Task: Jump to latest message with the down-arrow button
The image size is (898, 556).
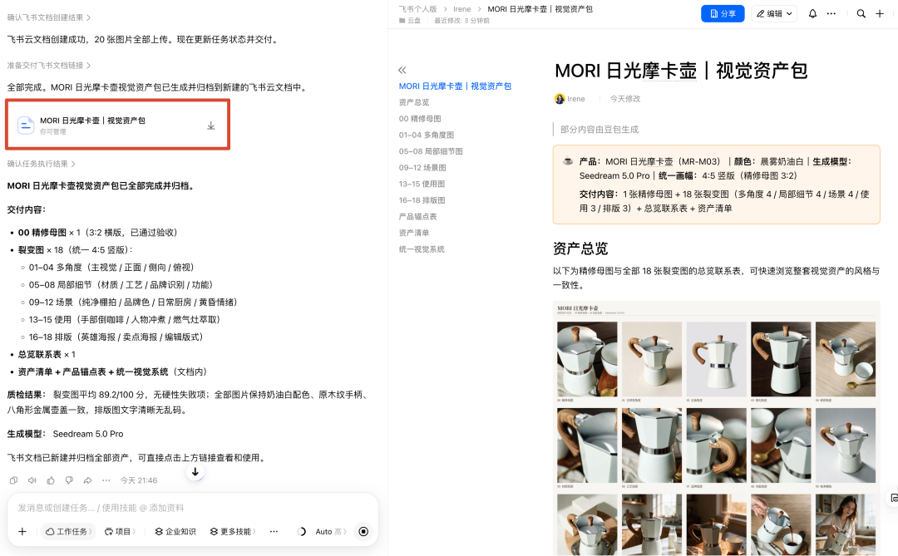Action: tap(195, 472)
